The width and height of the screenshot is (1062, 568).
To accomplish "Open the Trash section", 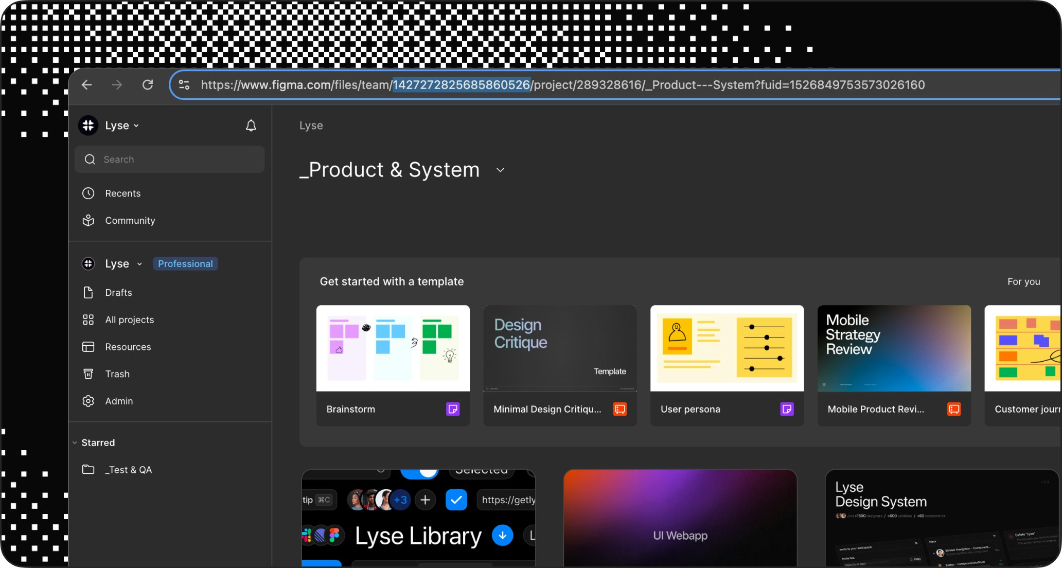I will coord(117,374).
